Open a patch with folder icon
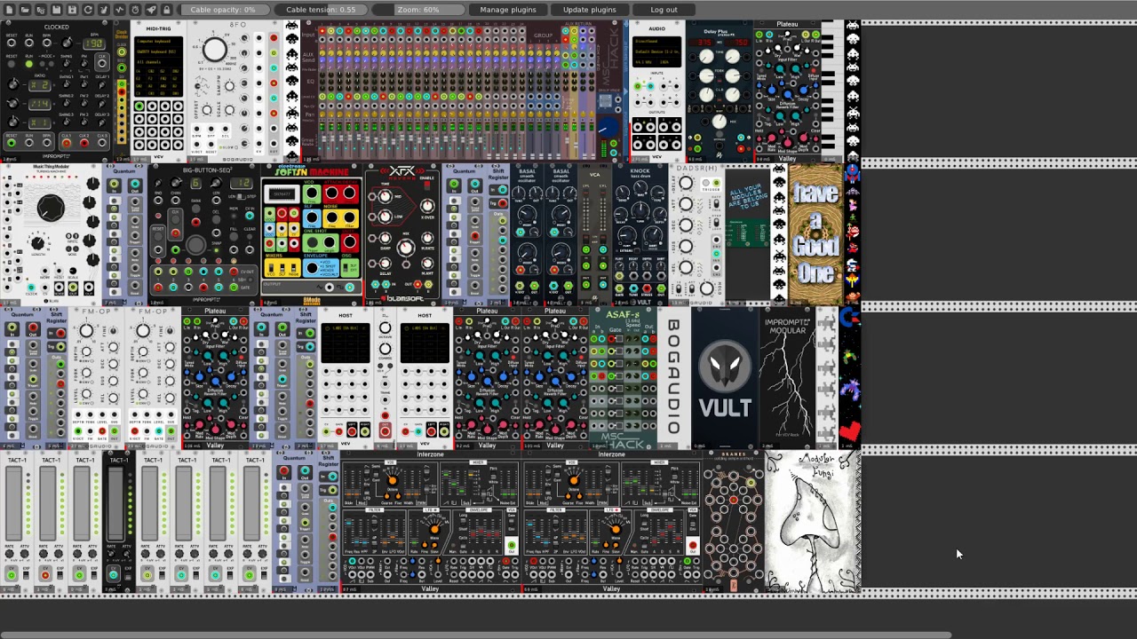The image size is (1137, 639). [x=25, y=10]
